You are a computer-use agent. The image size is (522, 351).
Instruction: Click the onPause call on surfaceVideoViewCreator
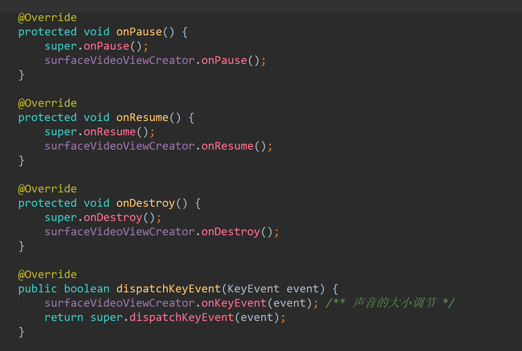[224, 60]
